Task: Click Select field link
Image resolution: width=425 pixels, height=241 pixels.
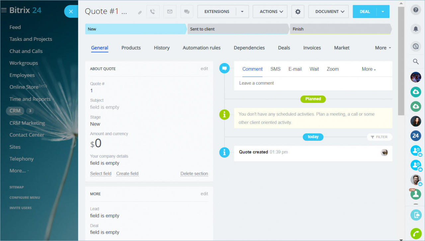Action: click(x=101, y=174)
